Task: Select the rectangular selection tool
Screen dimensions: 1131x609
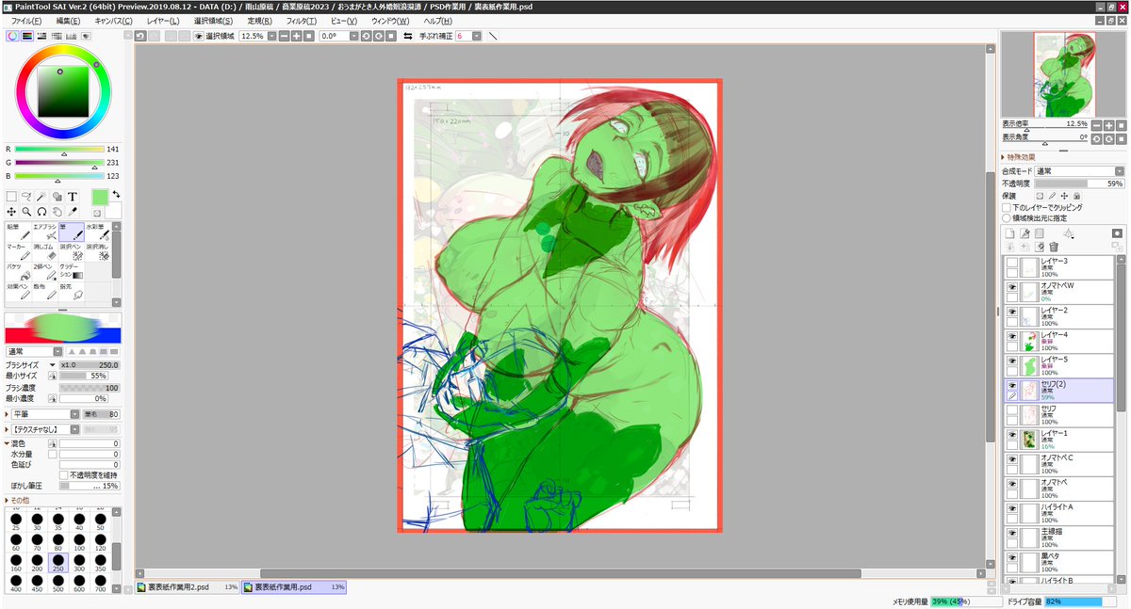Action: (11, 197)
